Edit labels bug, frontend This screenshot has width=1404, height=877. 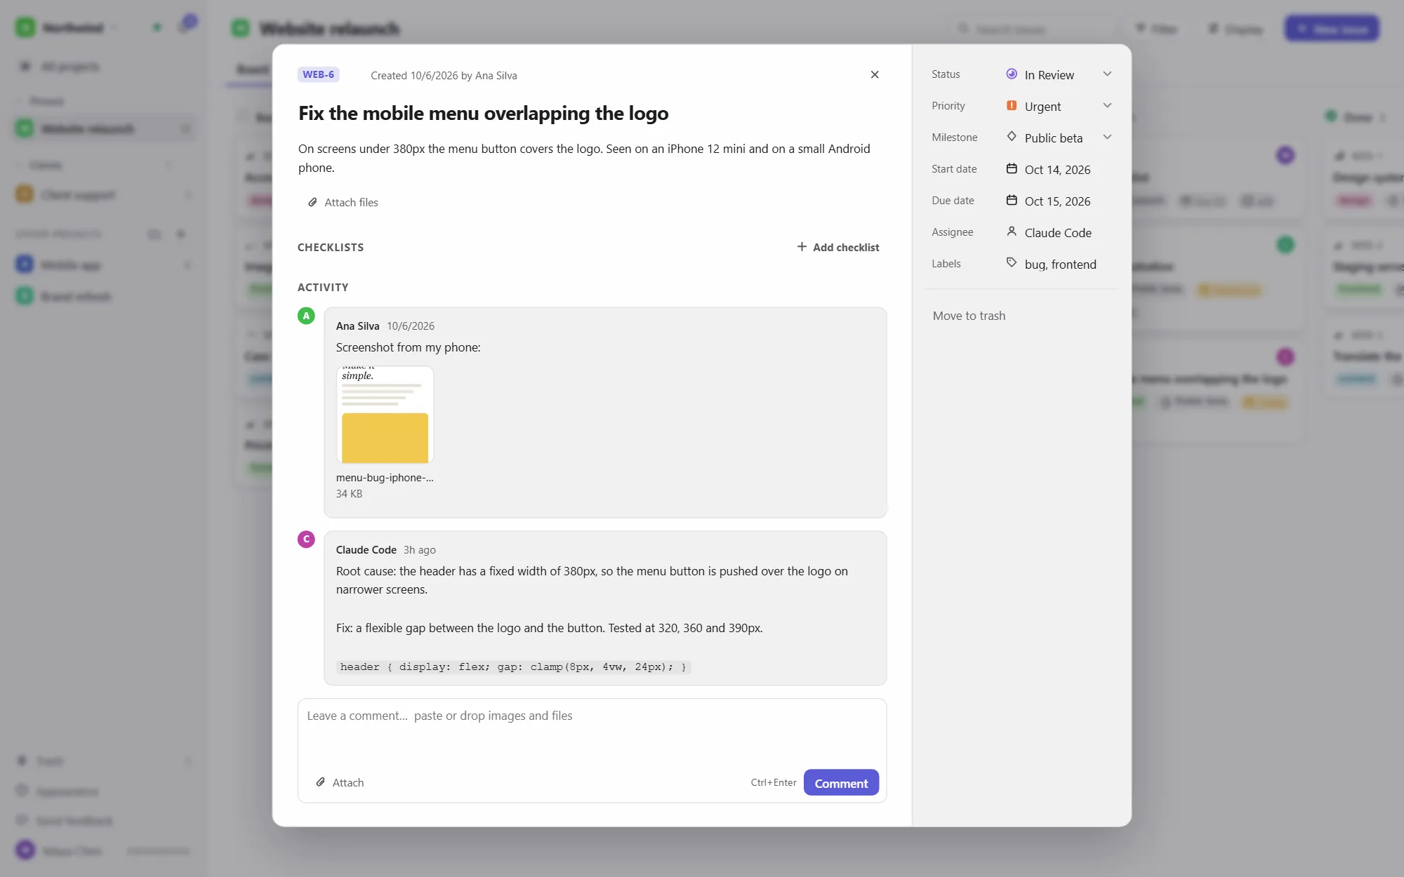click(1060, 265)
